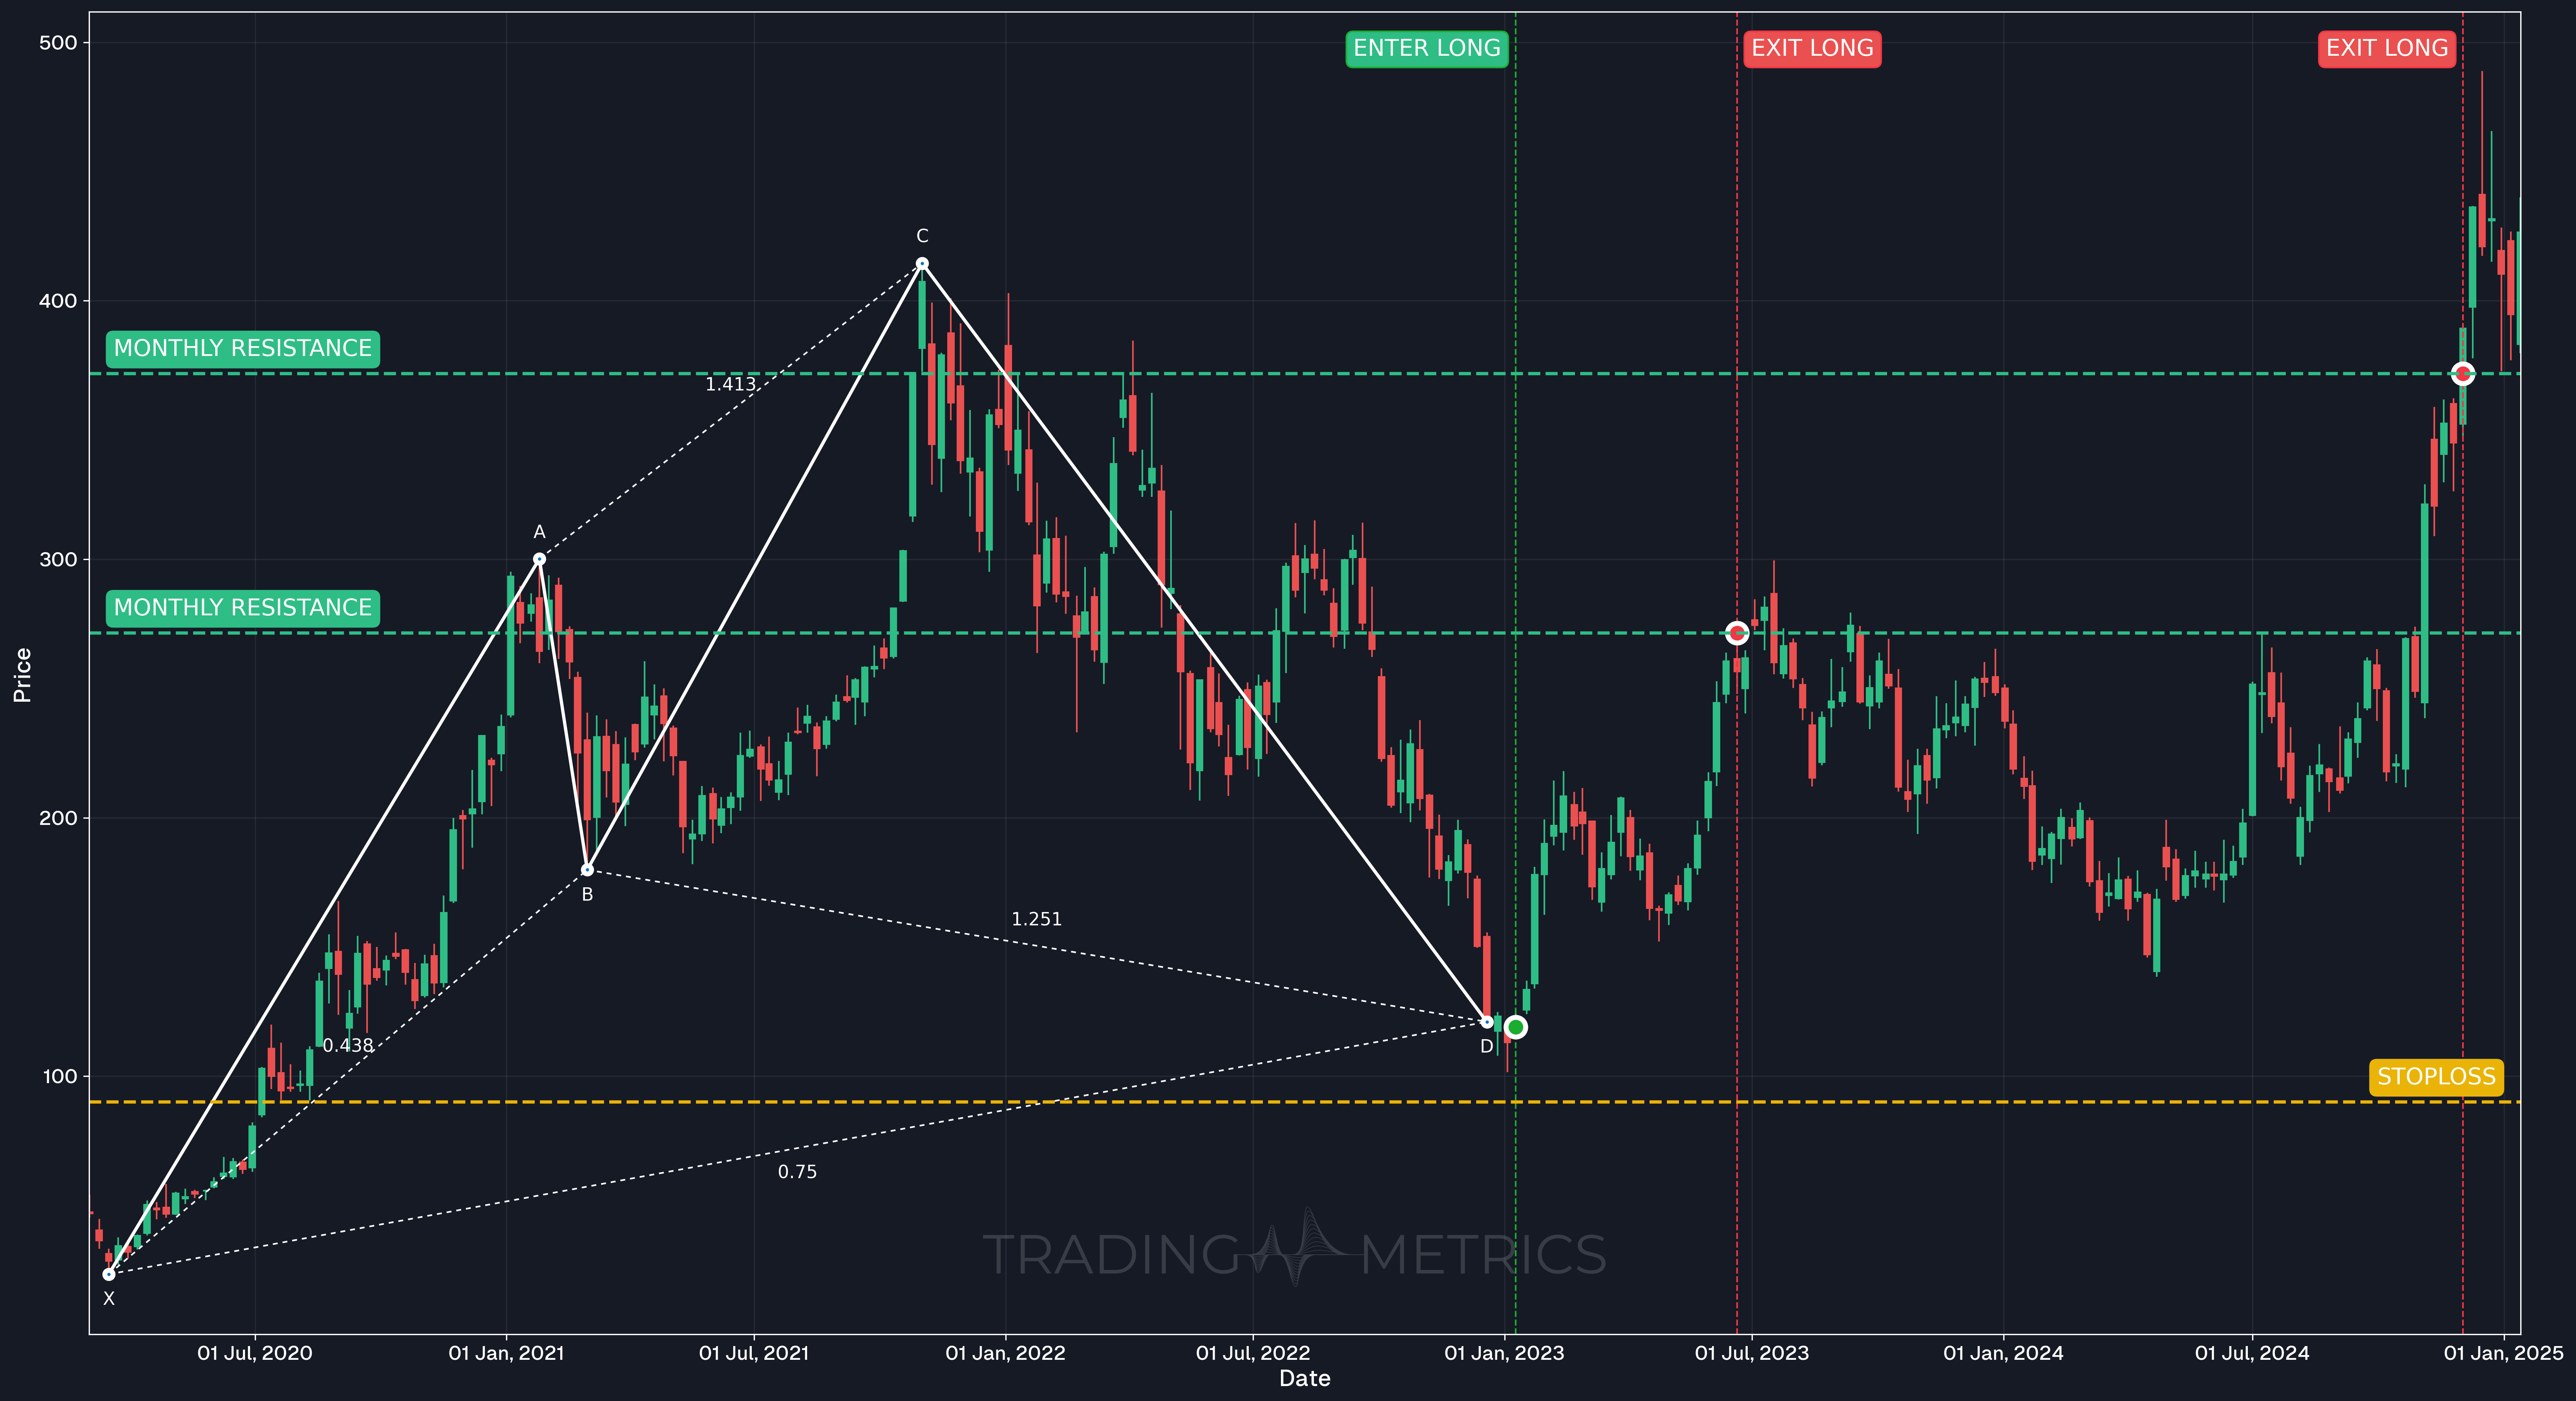The height and width of the screenshot is (1401, 2576).
Task: Click the 400 price axis label
Action: tap(58, 301)
